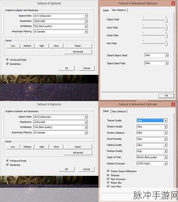This screenshot has width=178, height=202.
Task: Click Reset in lower Options window
Action: (x=78, y=147)
